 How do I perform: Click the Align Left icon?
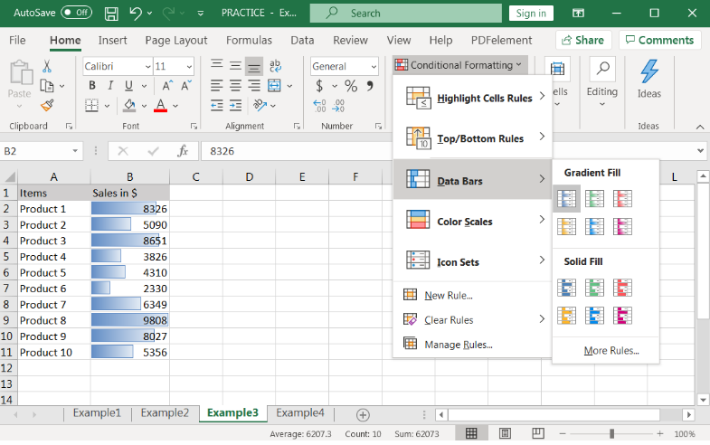click(217, 86)
